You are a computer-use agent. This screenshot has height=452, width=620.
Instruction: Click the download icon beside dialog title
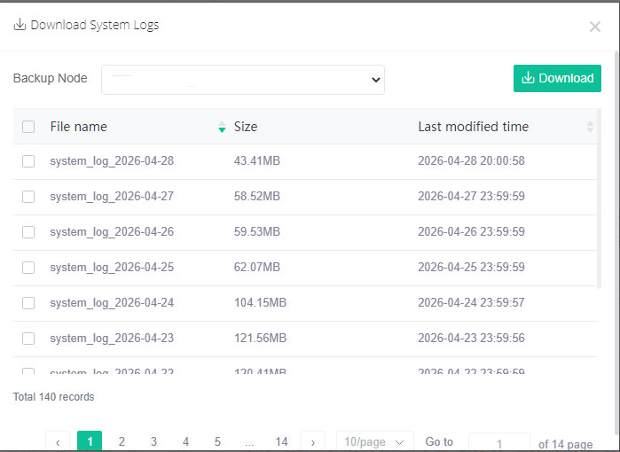(20, 25)
